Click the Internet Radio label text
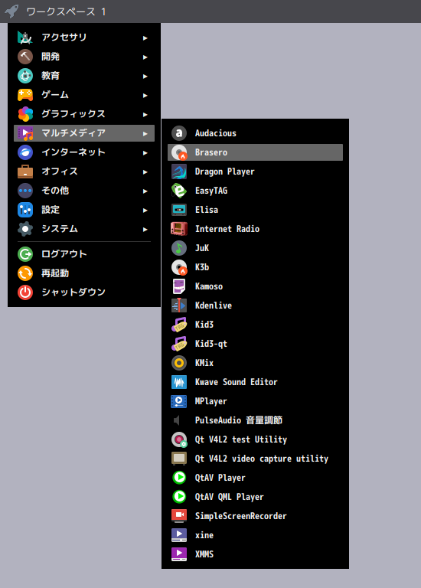The height and width of the screenshot is (588, 421). [x=227, y=229]
